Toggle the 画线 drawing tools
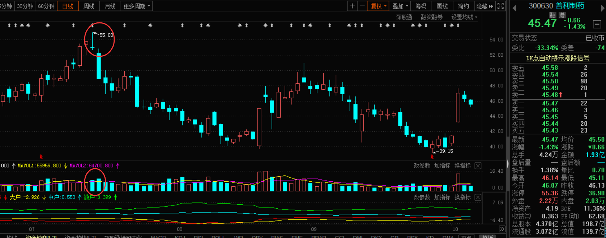606x238 pixels. tap(442, 6)
